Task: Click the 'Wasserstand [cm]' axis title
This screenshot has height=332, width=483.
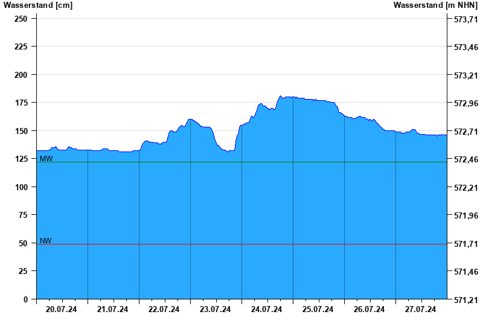Action: coord(38,5)
